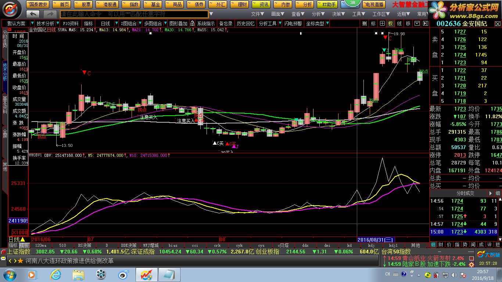502x282 pixels.
Task: Open the 首页 home menu button
Action: pos(61,4)
